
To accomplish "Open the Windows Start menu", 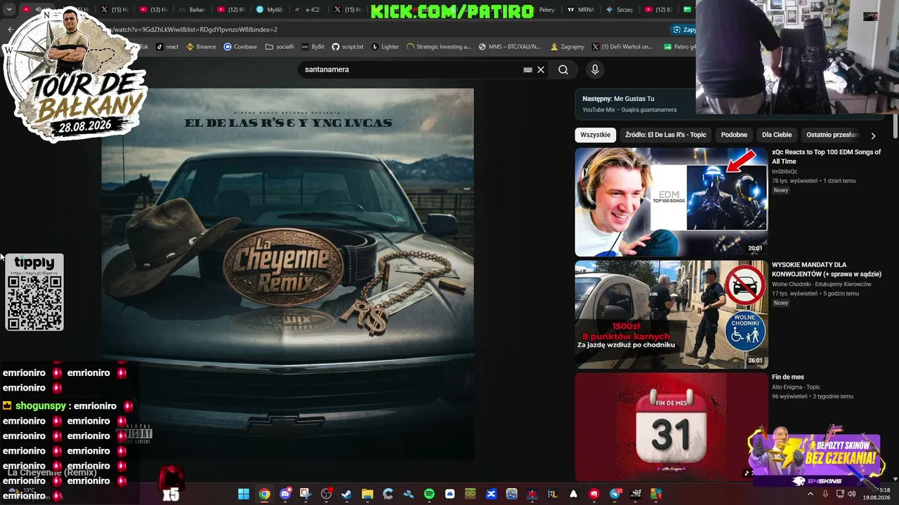I will (x=243, y=494).
